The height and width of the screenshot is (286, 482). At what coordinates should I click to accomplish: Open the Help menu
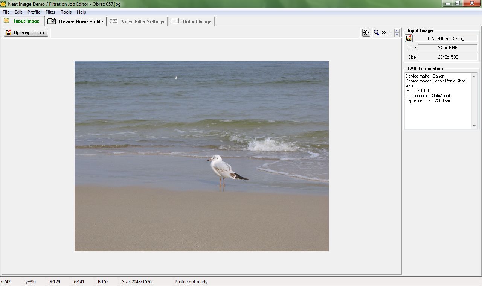(x=81, y=12)
